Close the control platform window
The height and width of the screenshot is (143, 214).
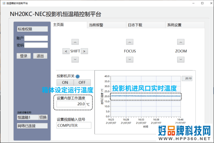[x=211, y=3]
